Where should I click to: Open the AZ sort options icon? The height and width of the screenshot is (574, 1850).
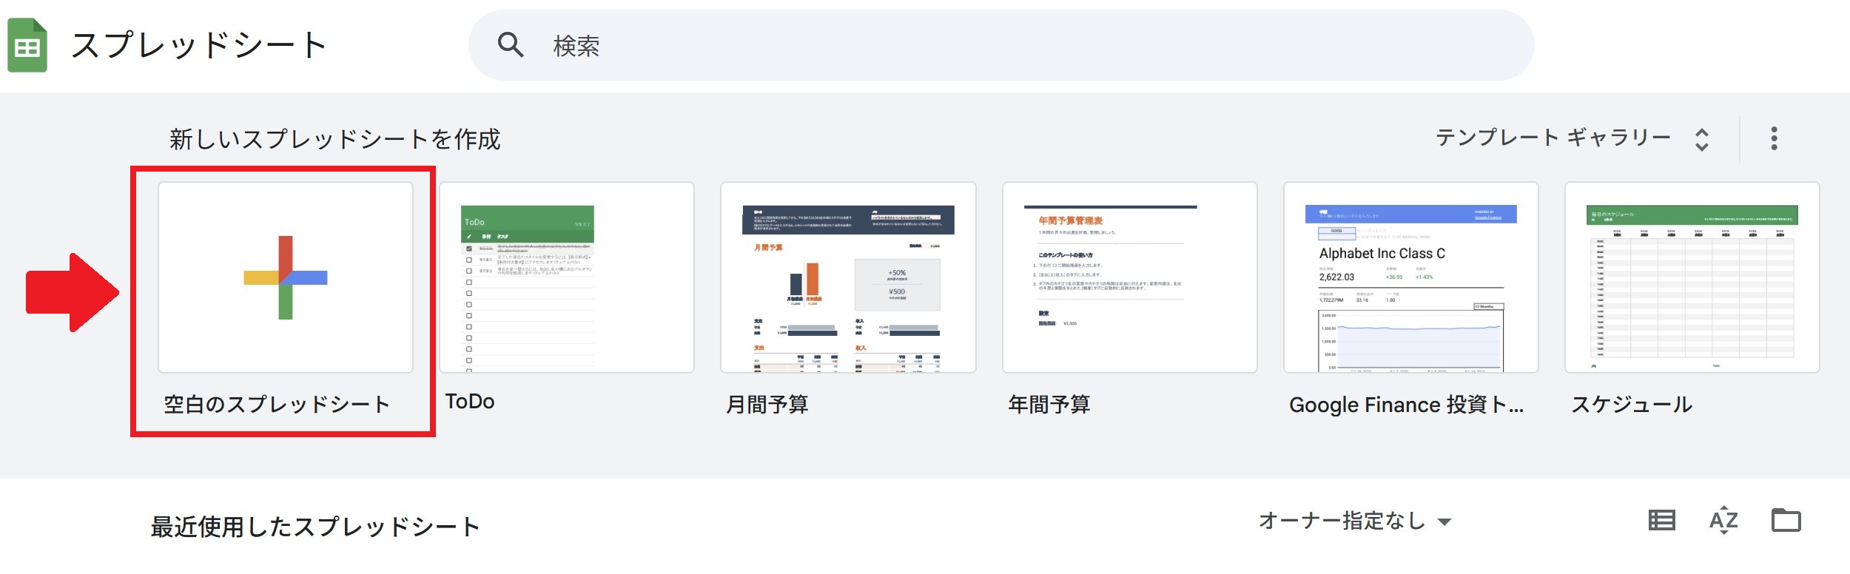click(x=1723, y=521)
